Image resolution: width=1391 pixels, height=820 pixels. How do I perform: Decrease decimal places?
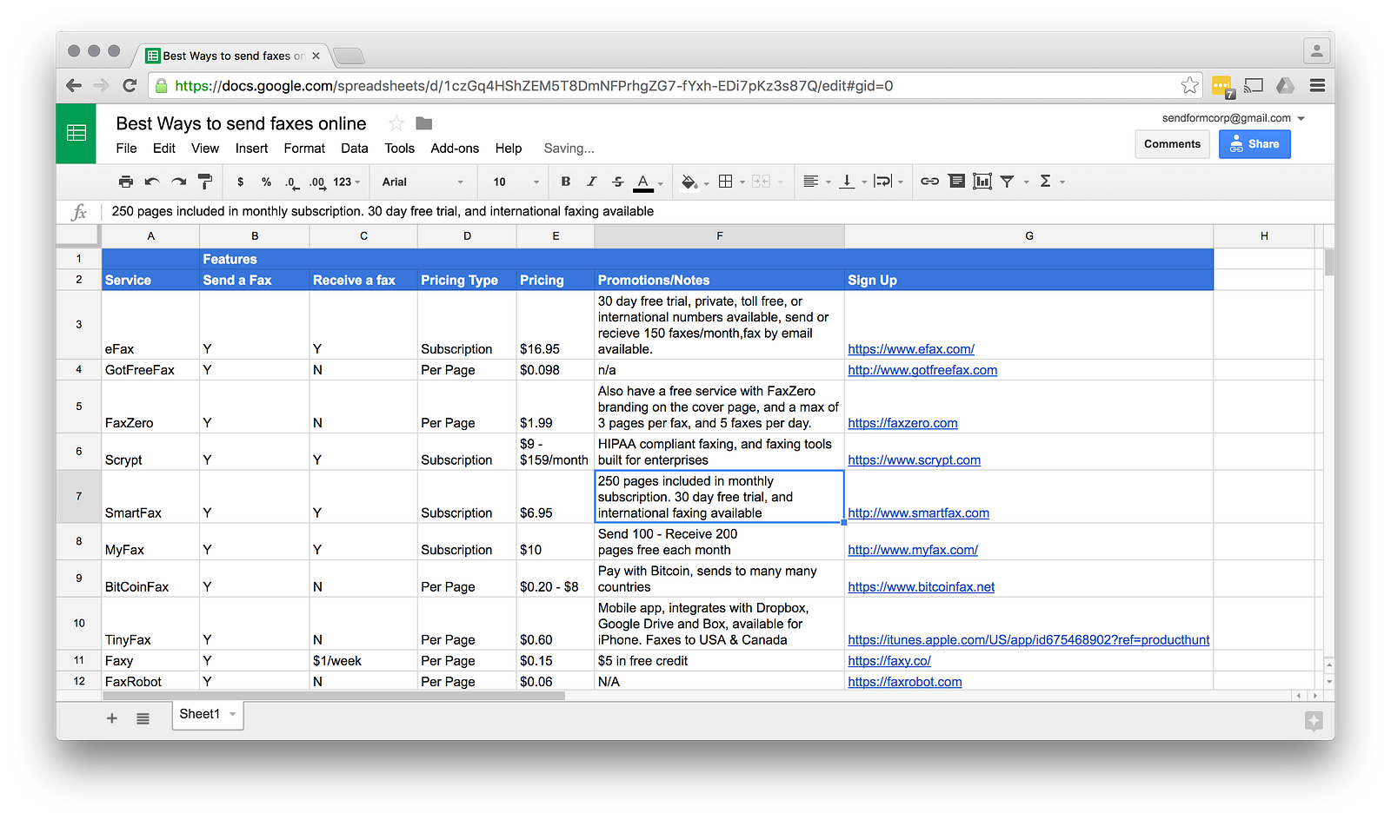pos(291,182)
